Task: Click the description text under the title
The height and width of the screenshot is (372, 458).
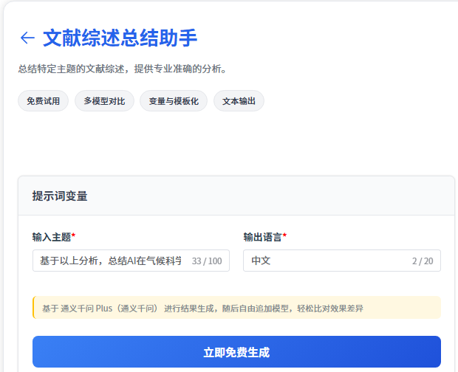Action: 122,69
